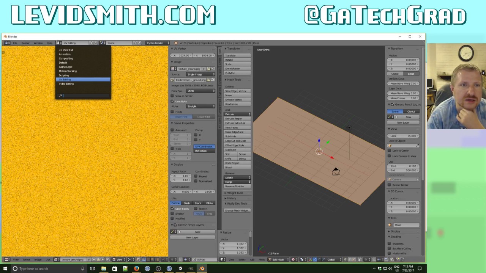Clear Camera field X icon
Screen dimensions: 486x273
[x=418, y=180]
